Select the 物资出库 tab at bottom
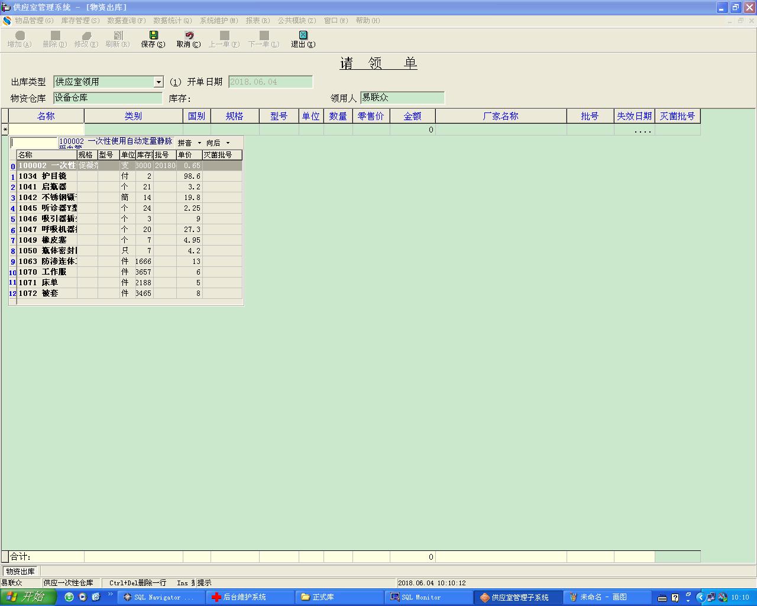The width and height of the screenshot is (757, 606). (x=21, y=572)
